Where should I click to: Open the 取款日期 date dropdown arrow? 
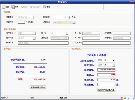point(114,65)
